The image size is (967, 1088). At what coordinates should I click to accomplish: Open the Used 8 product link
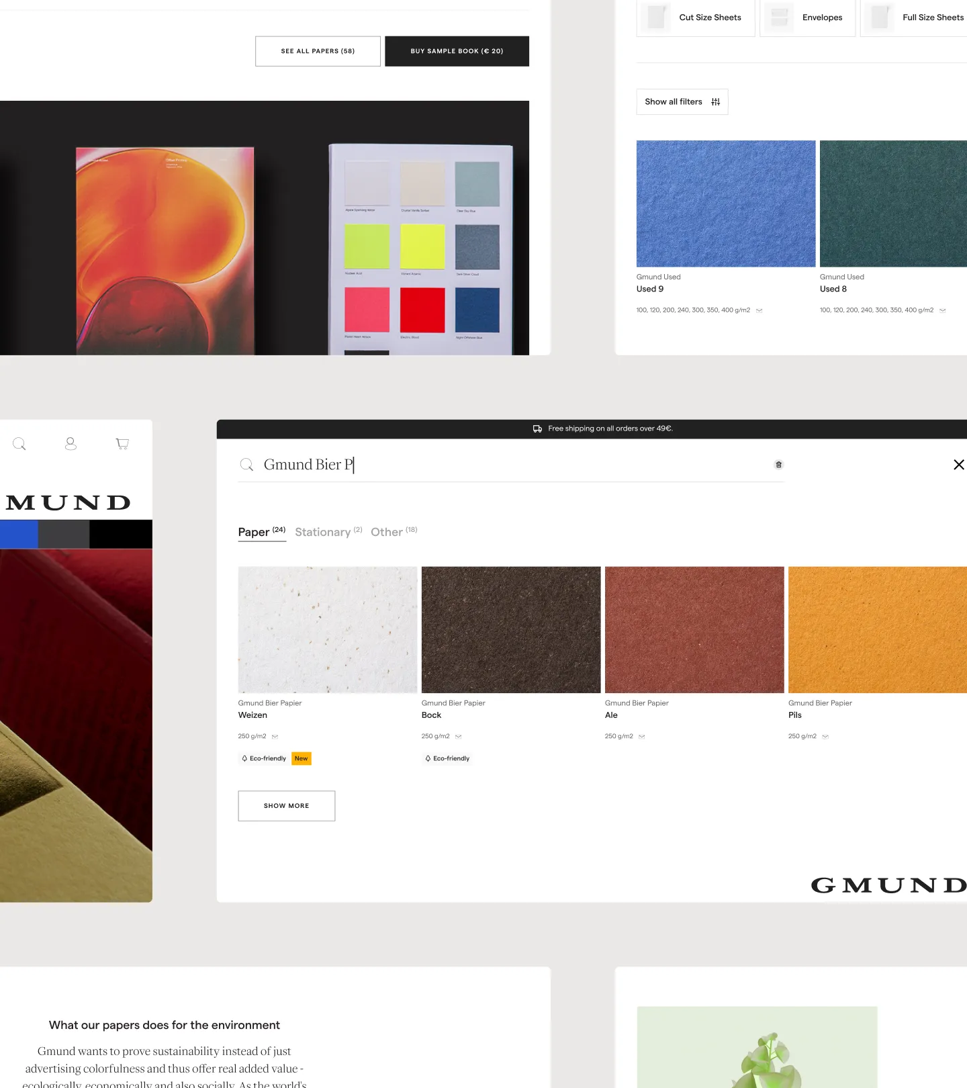[x=833, y=289]
